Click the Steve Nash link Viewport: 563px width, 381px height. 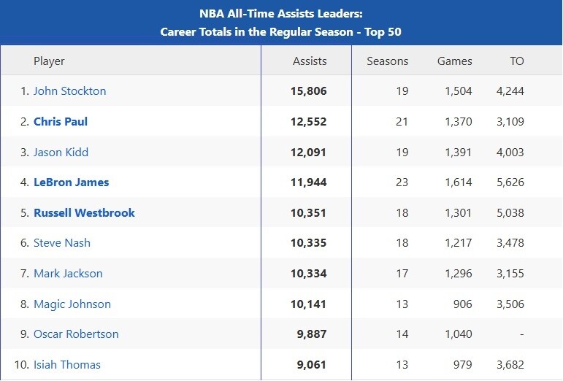[x=62, y=243]
